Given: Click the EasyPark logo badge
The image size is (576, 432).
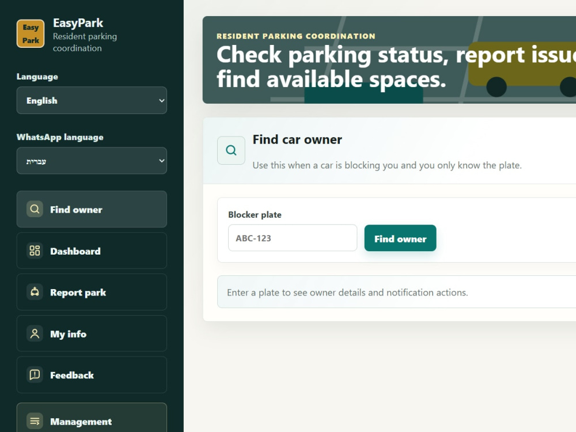Looking at the screenshot, I should click(x=31, y=33).
